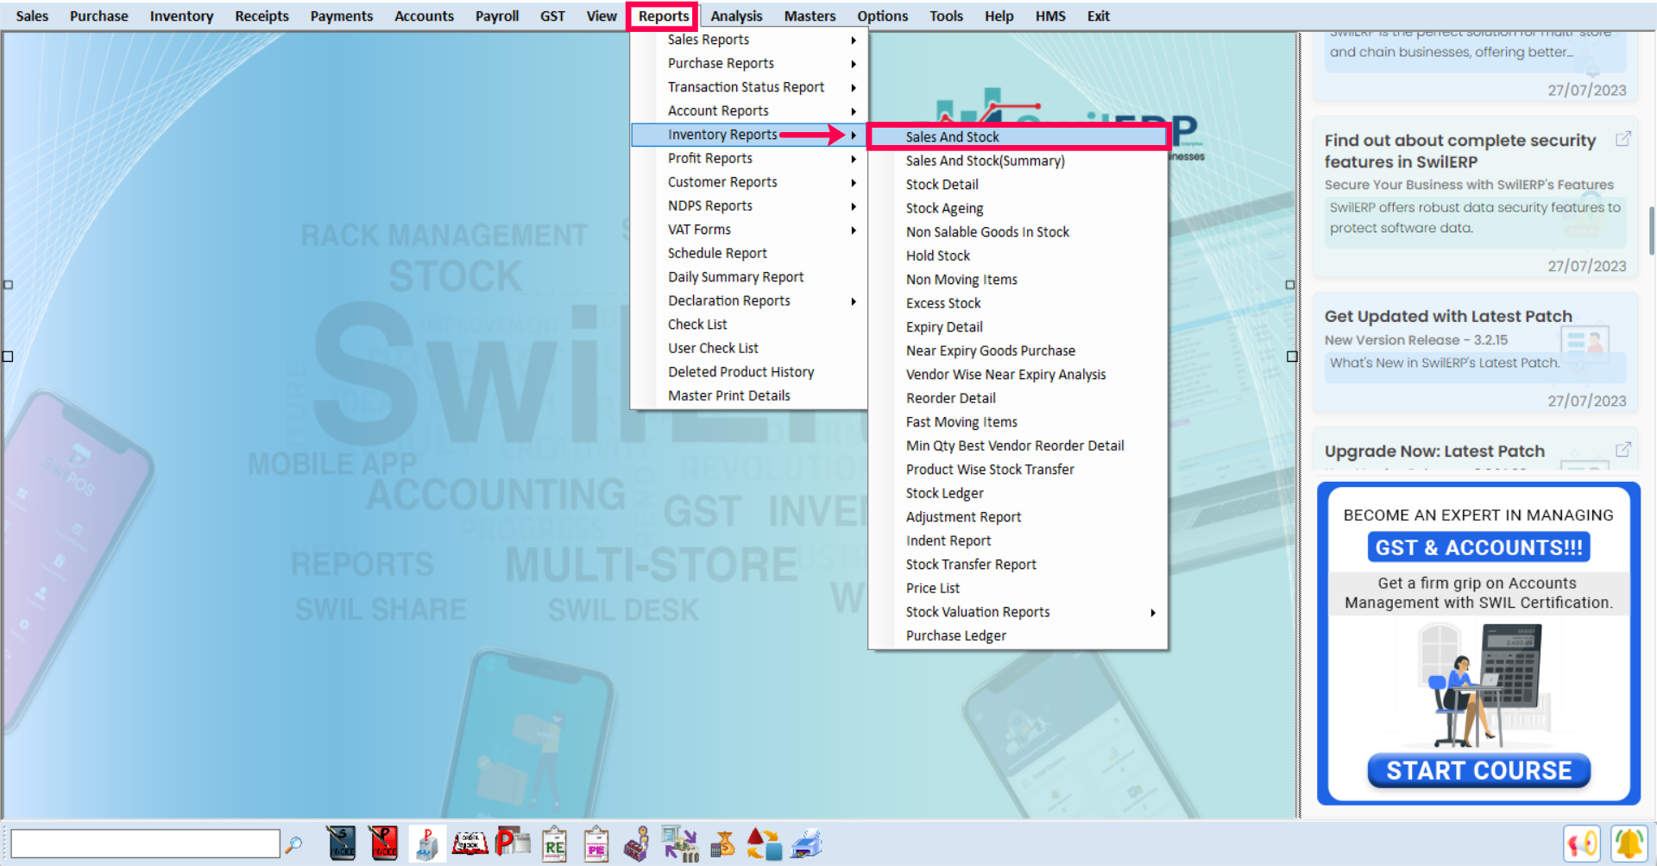Open Master Print Details
The width and height of the screenshot is (1657, 866).
coord(749,395)
